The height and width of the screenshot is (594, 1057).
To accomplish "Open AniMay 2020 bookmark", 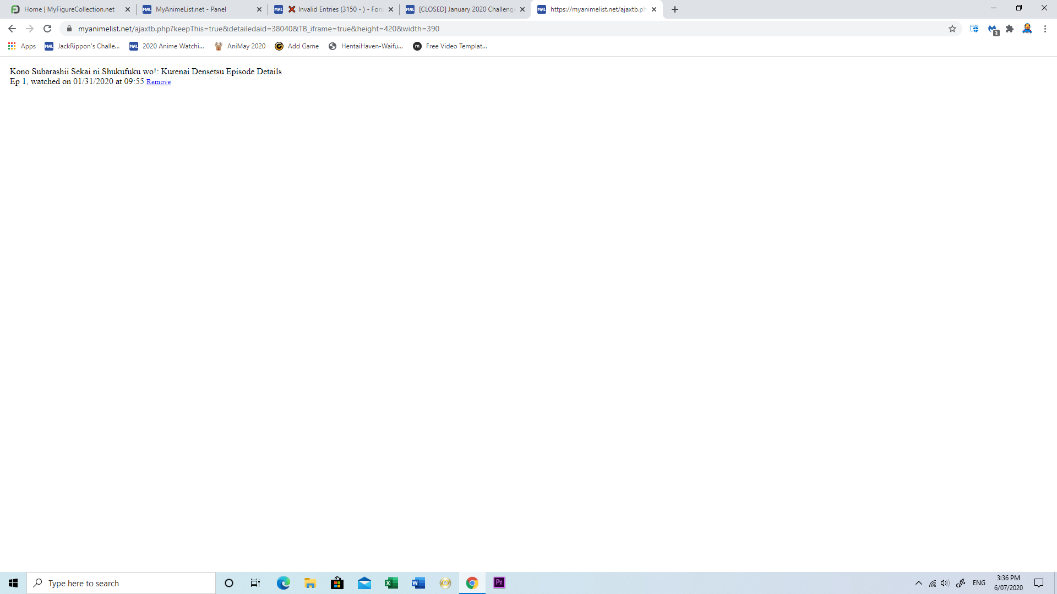I will (x=240, y=46).
